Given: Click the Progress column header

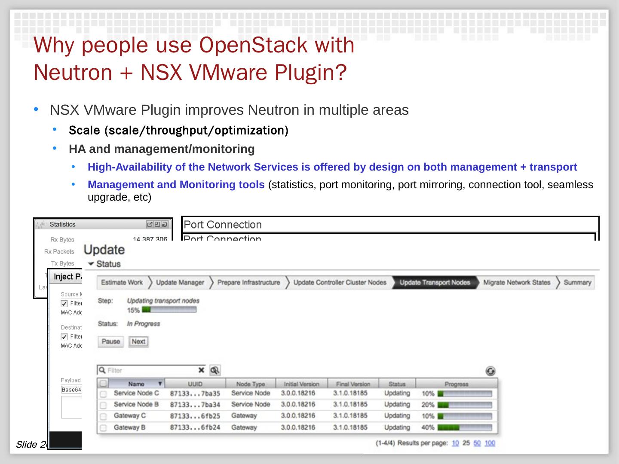Looking at the screenshot, I should click(x=457, y=384).
